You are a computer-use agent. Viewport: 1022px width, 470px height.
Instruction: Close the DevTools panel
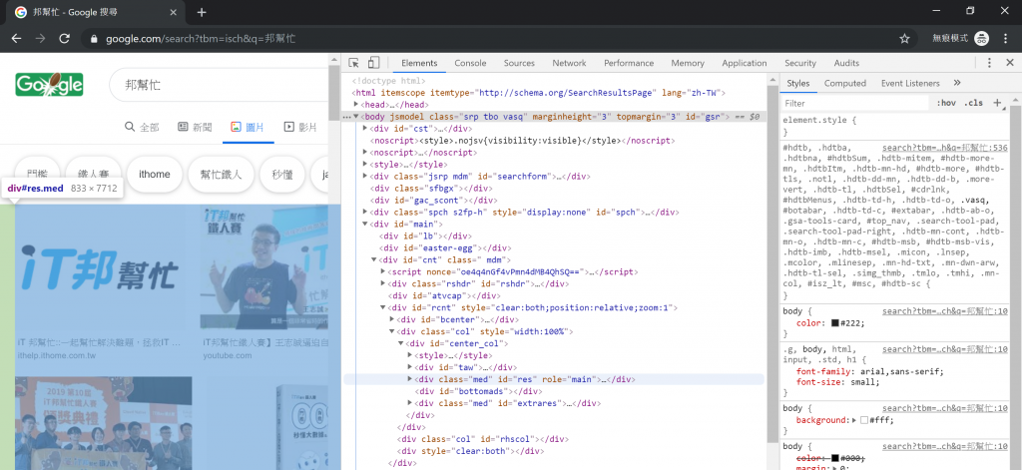1010,63
